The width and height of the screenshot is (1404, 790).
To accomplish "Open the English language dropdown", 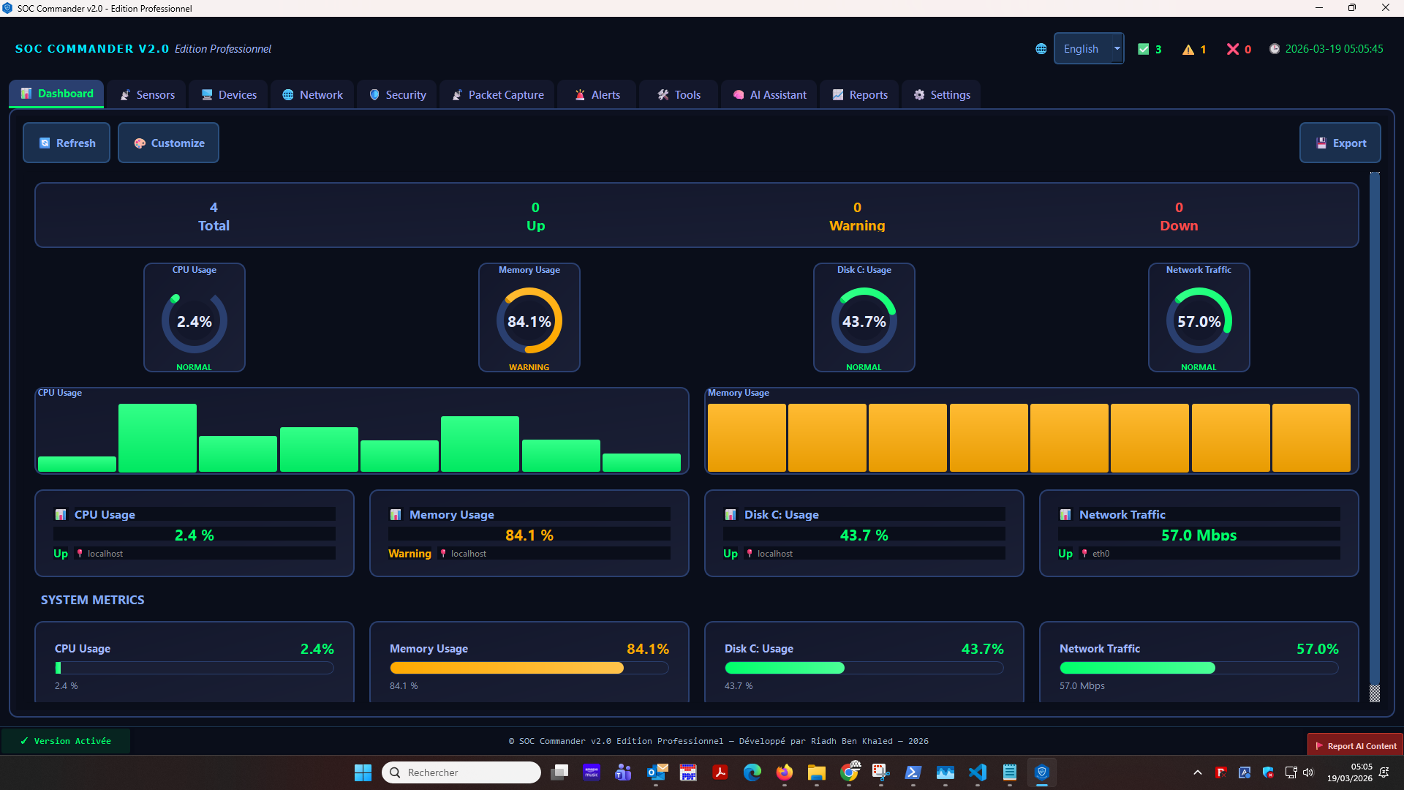I will pyautogui.click(x=1089, y=49).
